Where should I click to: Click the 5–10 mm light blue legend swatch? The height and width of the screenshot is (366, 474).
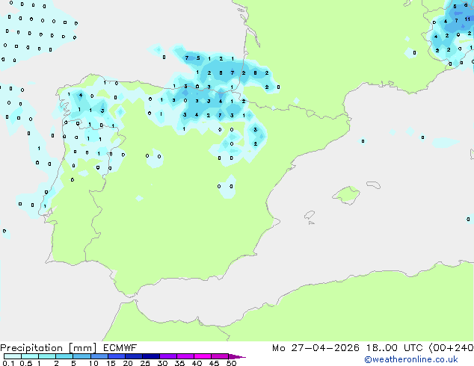tap(81, 356)
